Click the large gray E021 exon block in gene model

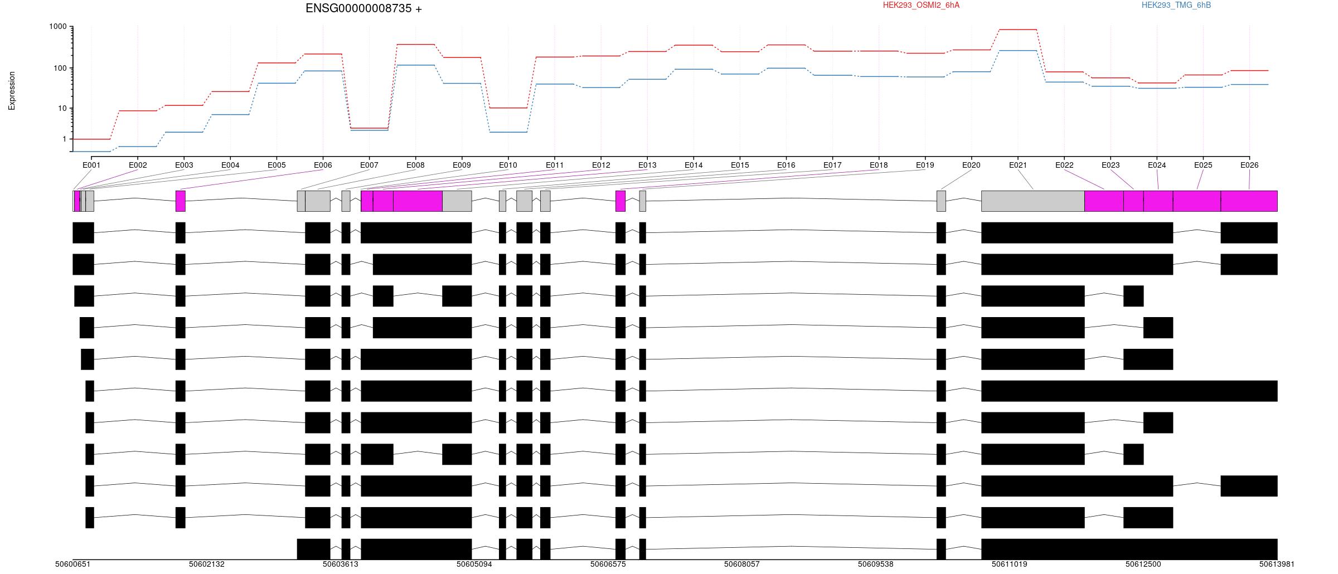(x=1033, y=201)
